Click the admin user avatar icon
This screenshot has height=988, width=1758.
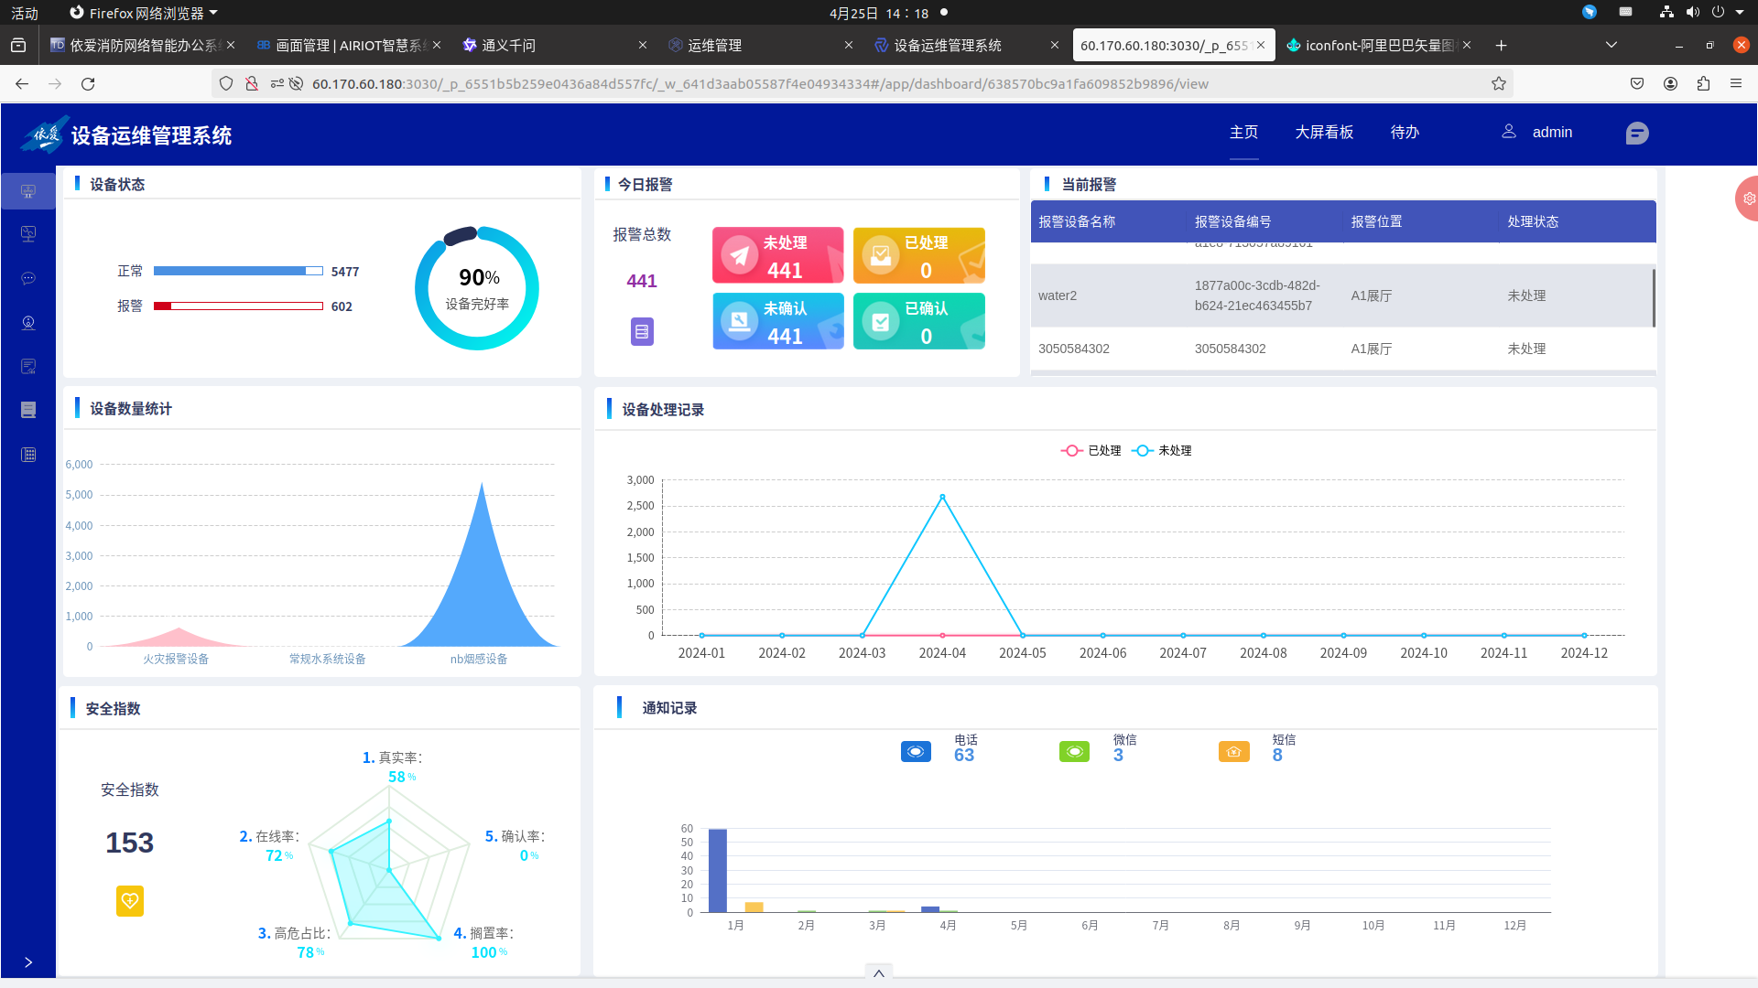click(x=1509, y=132)
